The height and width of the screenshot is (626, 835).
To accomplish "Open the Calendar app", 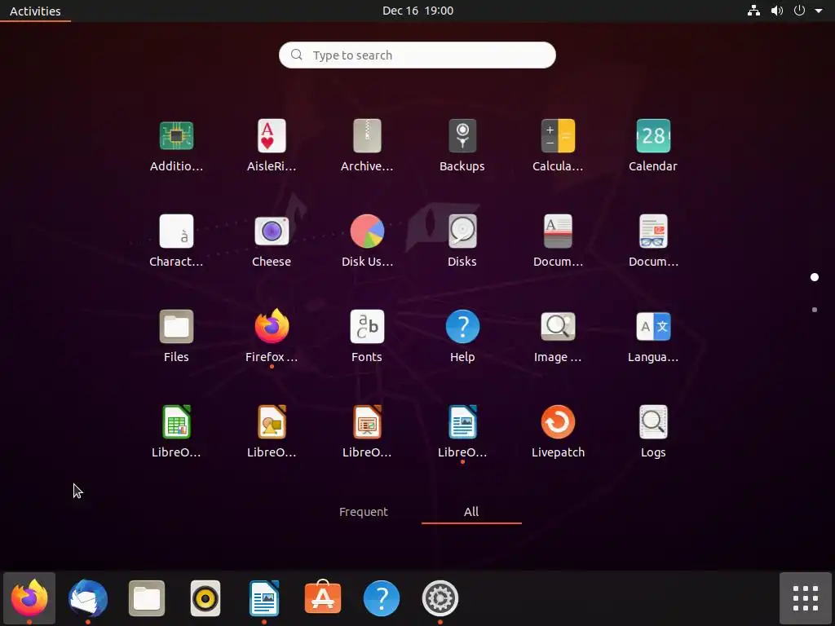I will click(x=653, y=136).
